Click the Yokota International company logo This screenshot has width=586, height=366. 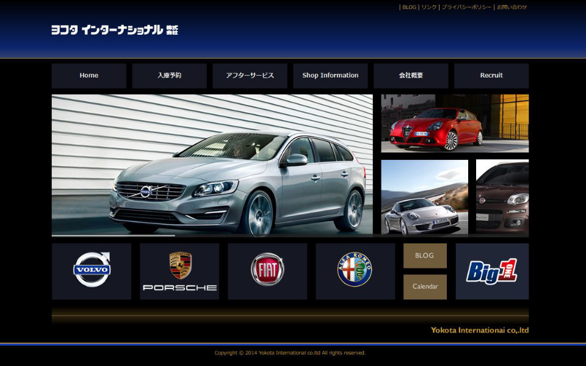pos(115,30)
